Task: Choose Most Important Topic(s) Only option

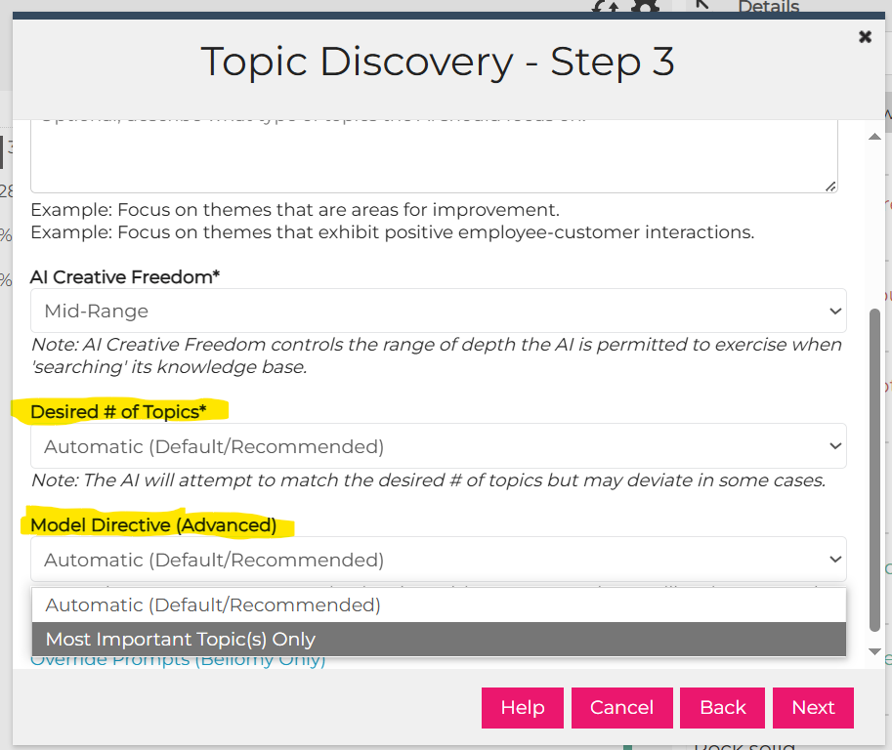Action: pyautogui.click(x=439, y=639)
